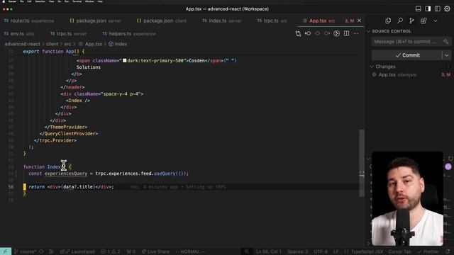Switch to helpers.ts experience tab
The height and width of the screenshot is (255, 454).
(129, 34)
